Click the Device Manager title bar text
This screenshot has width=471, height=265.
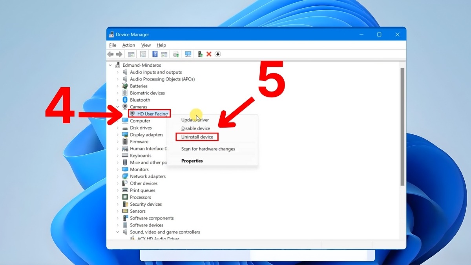pyautogui.click(x=132, y=35)
